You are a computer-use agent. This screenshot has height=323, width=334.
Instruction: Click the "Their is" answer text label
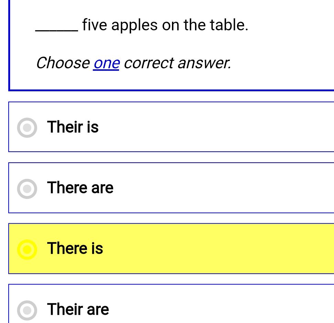(x=73, y=127)
